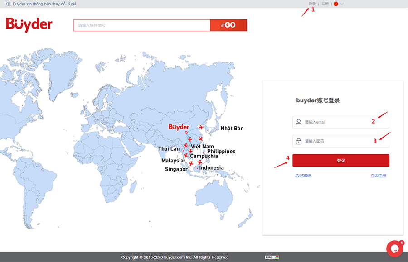This screenshot has height=262, width=408.
Task: Click the CNZZ statistics badge in footer
Action: coord(272,257)
